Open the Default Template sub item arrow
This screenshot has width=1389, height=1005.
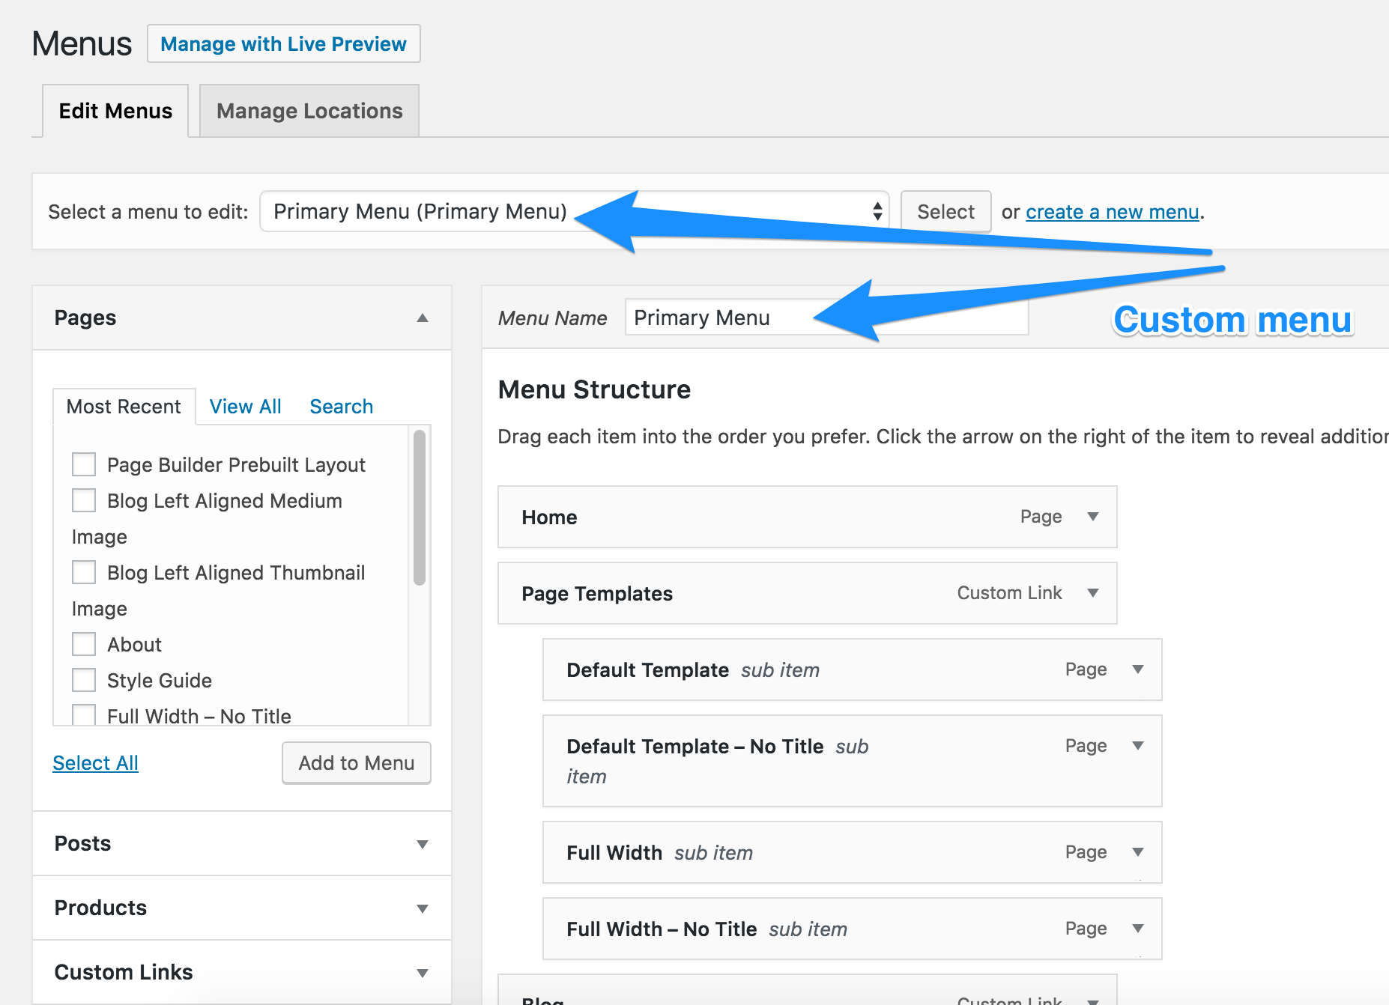(x=1138, y=670)
